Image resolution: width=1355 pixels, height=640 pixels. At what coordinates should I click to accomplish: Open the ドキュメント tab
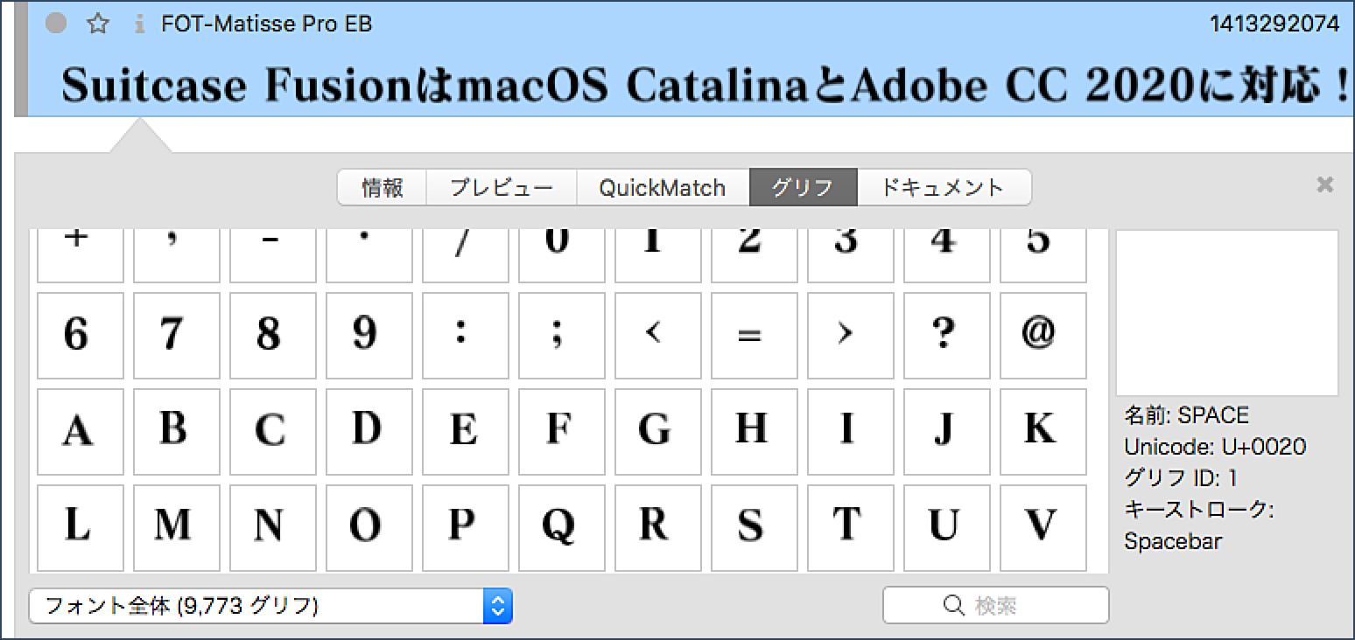click(944, 187)
